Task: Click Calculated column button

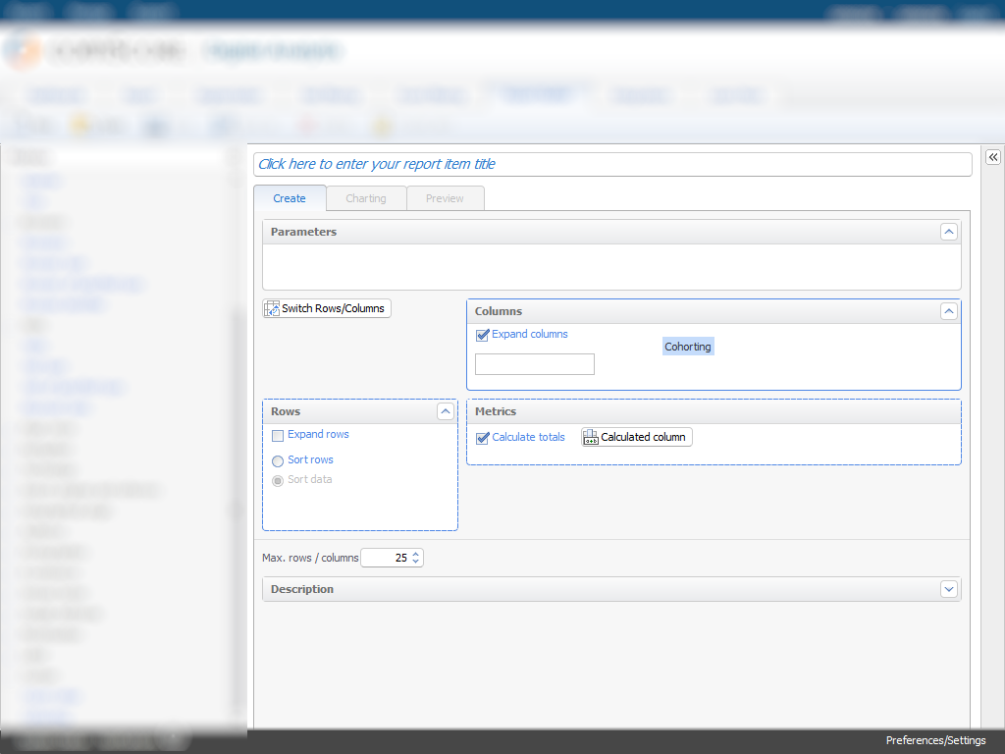Action: [636, 437]
